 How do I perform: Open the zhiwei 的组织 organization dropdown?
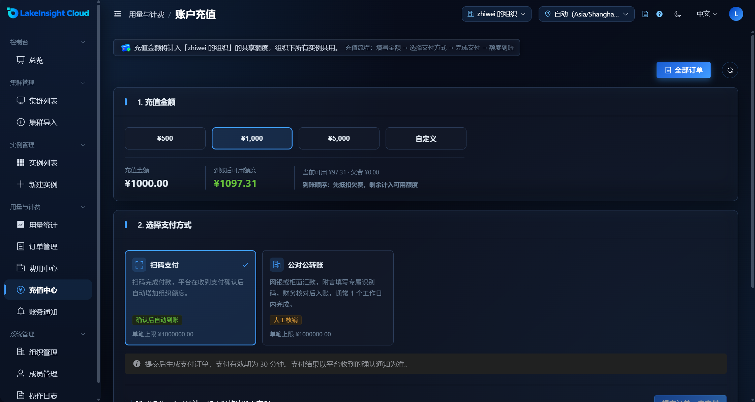496,14
